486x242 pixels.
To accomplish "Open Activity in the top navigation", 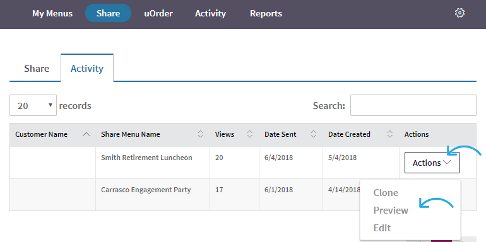I will click(x=210, y=14).
